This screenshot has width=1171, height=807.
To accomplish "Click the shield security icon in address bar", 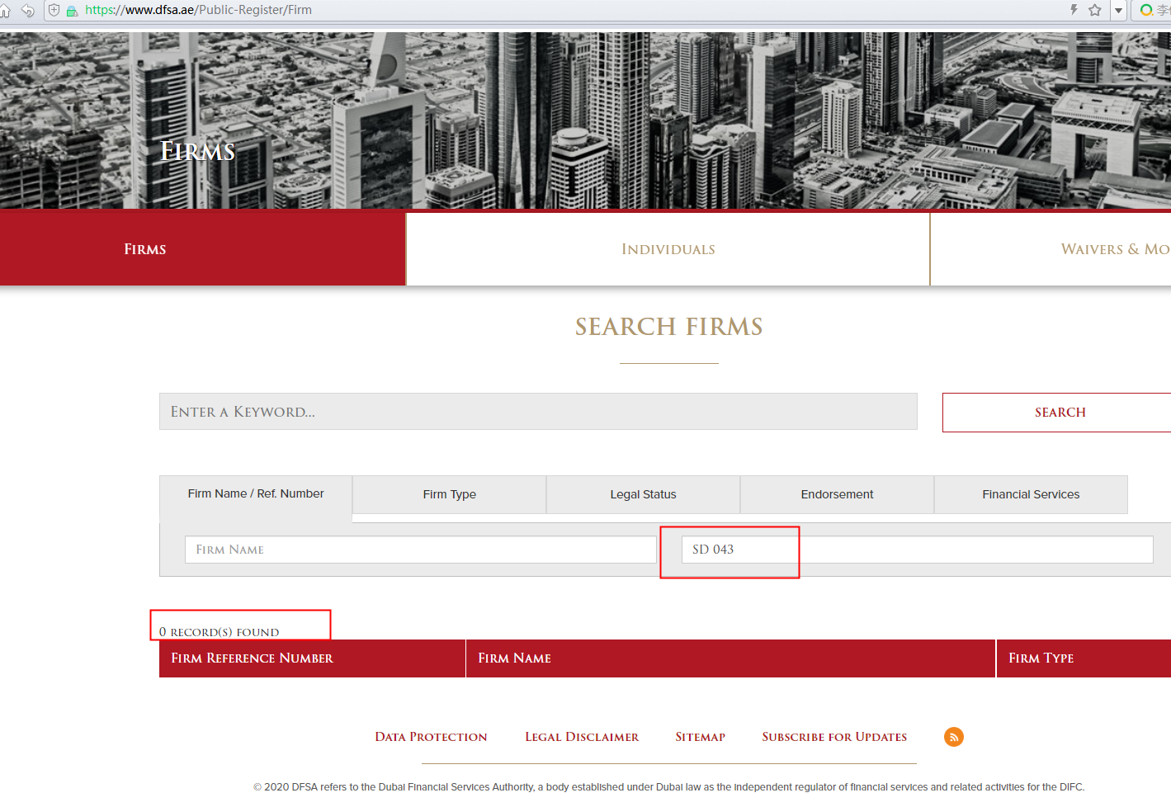I will click(x=54, y=10).
